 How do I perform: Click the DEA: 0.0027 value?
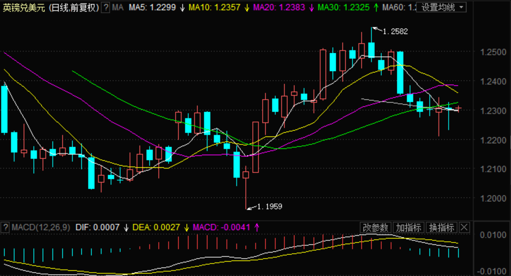pos(156,227)
